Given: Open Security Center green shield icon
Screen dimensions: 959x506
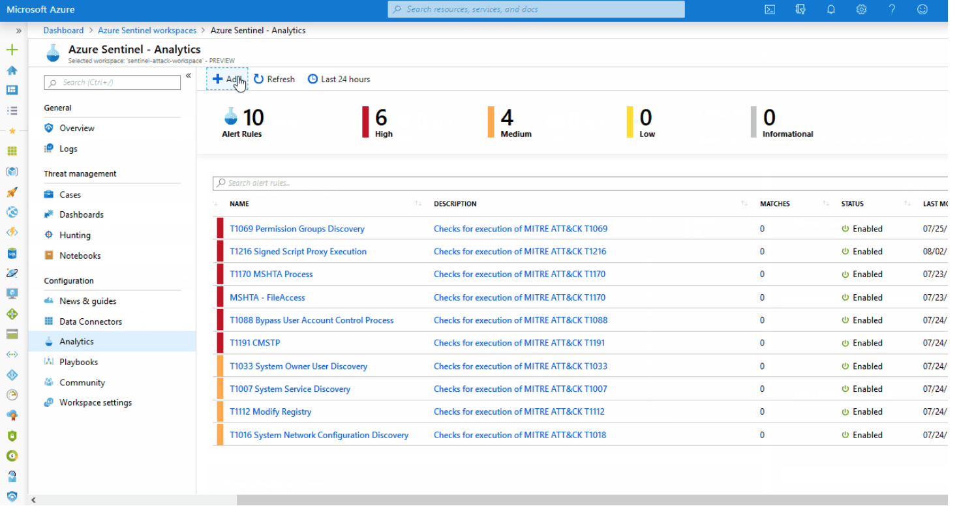Looking at the screenshot, I should (12, 436).
